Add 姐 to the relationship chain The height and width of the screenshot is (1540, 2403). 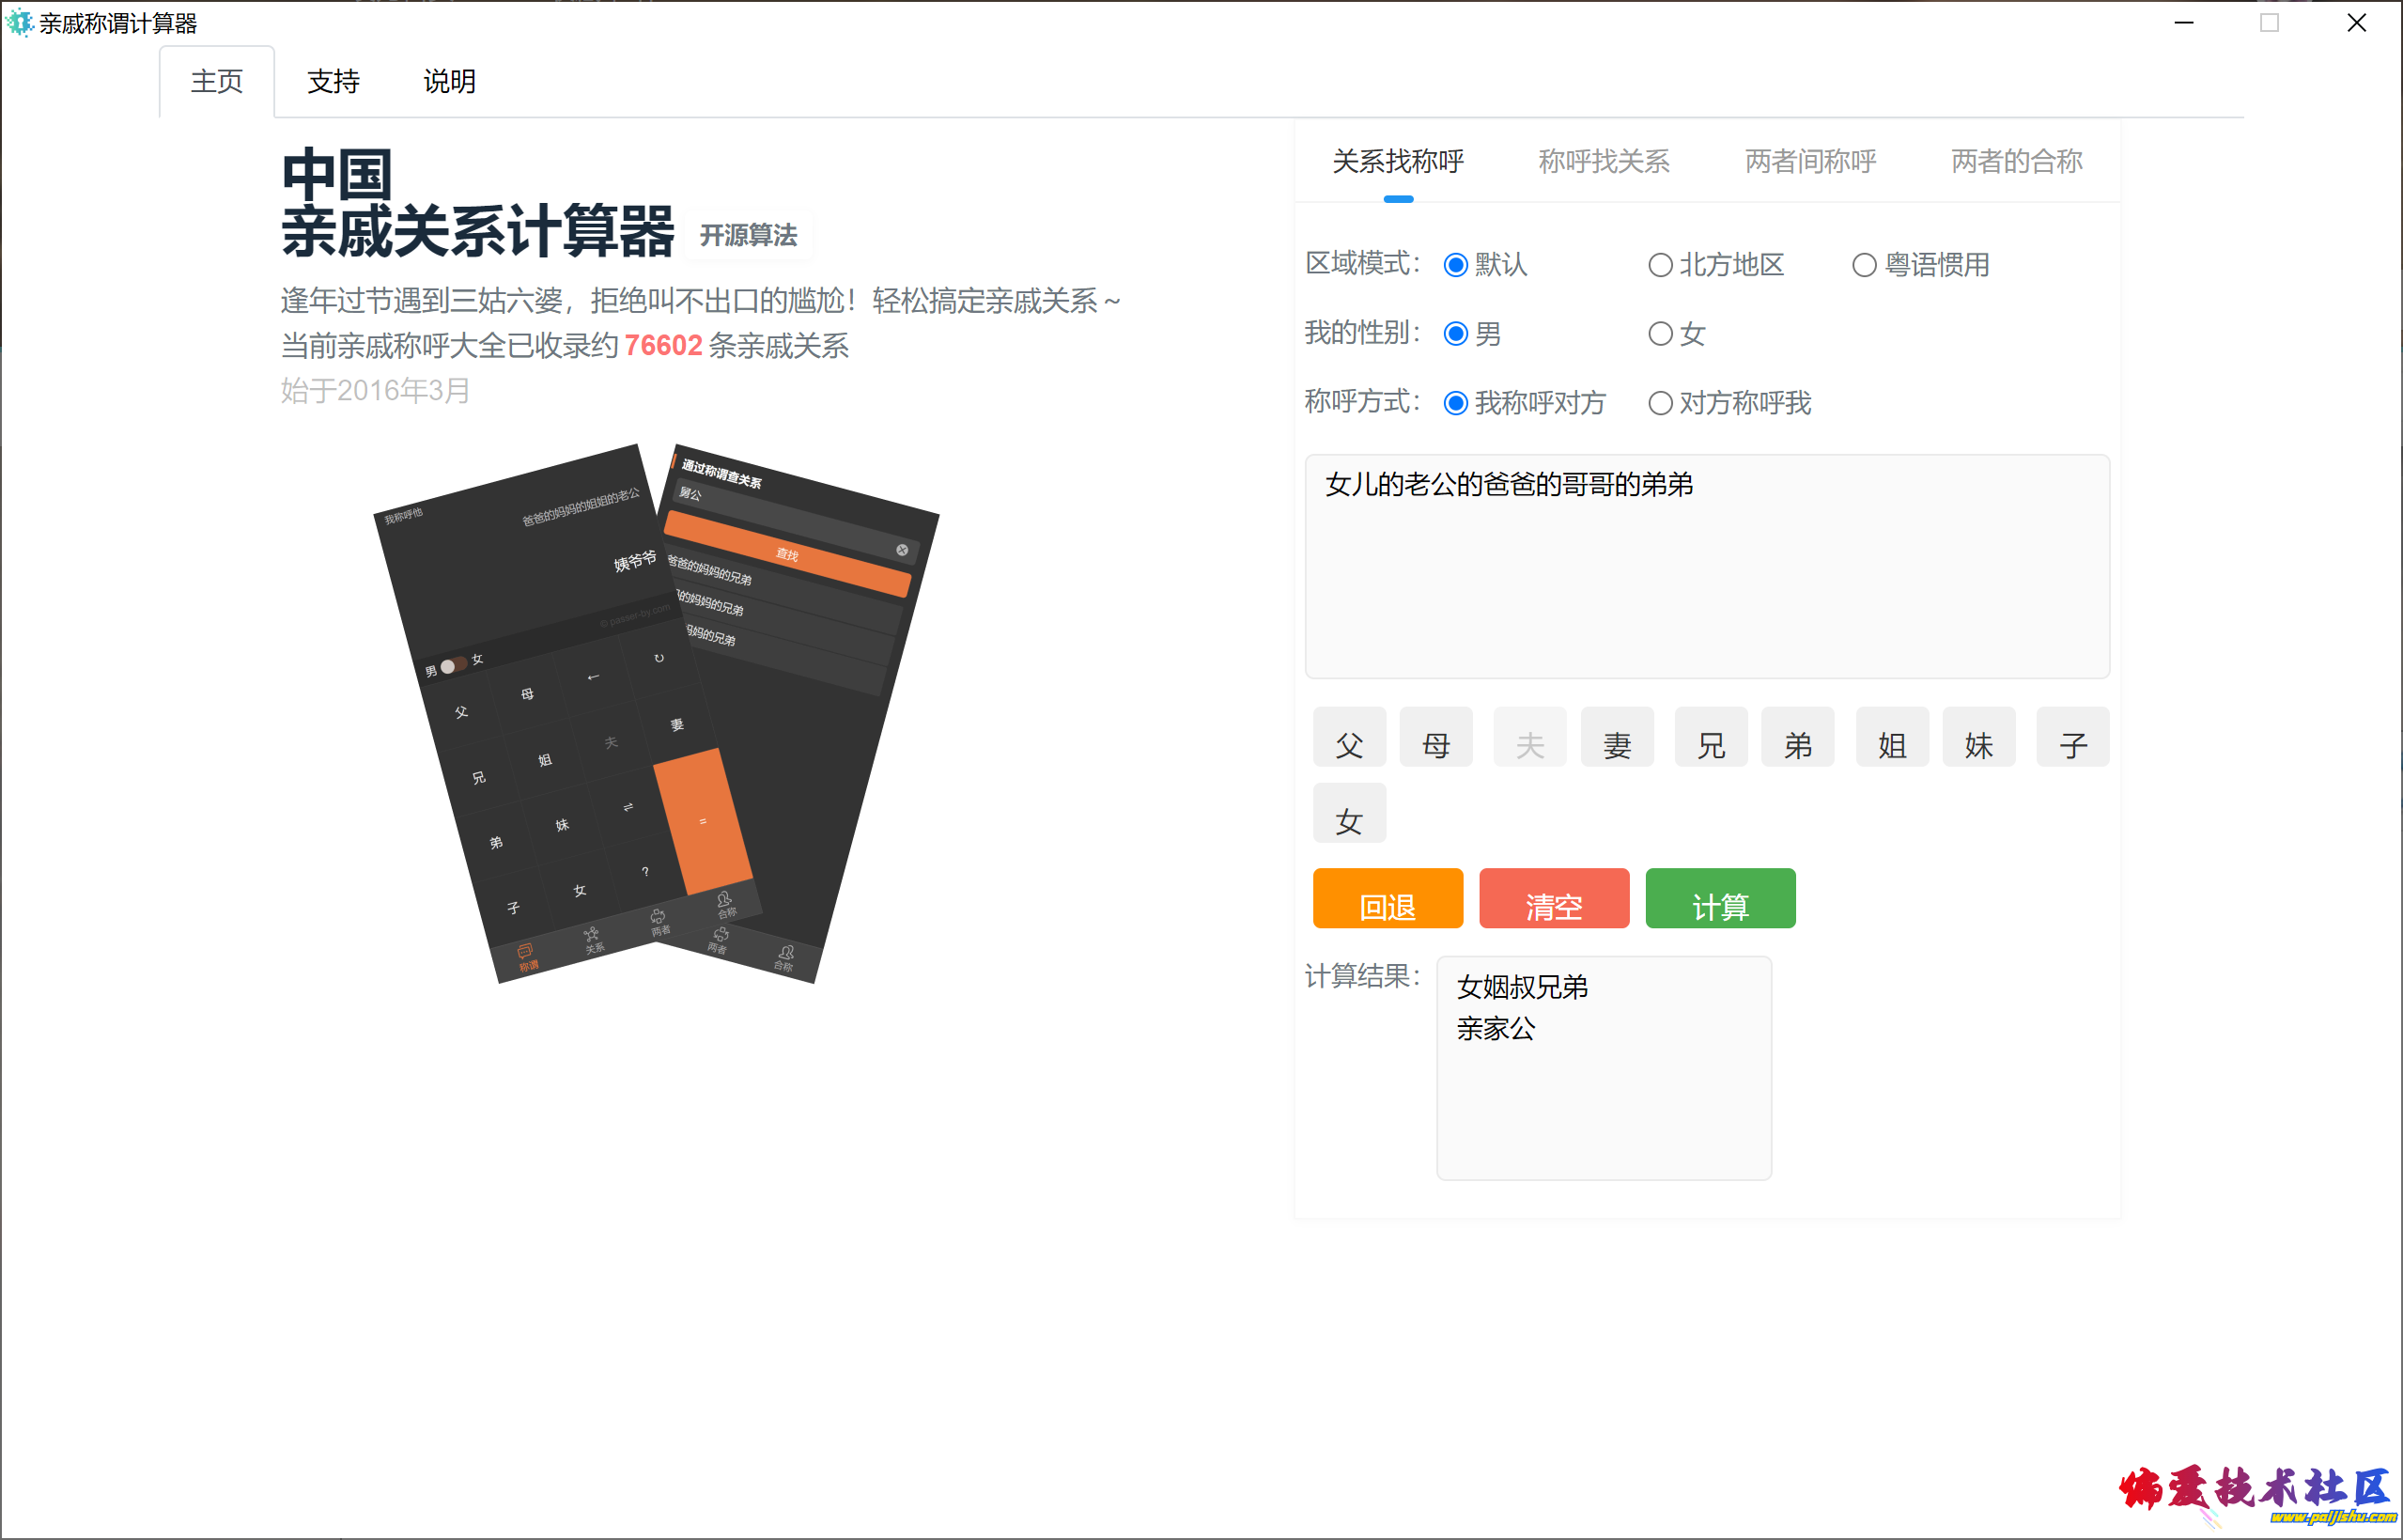(x=1892, y=737)
